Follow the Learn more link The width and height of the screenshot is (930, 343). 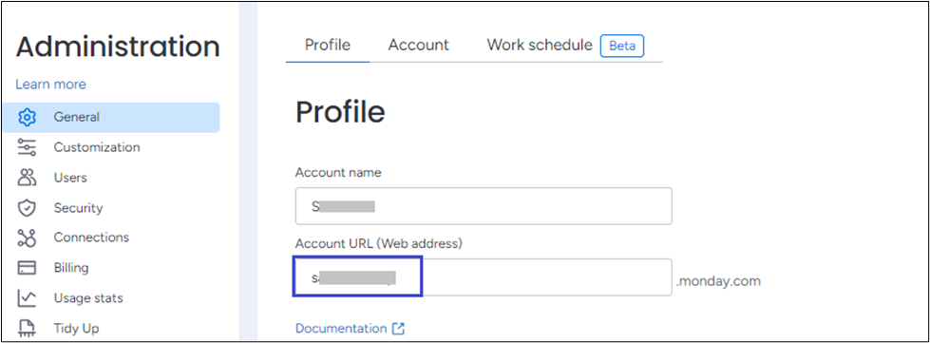(50, 85)
